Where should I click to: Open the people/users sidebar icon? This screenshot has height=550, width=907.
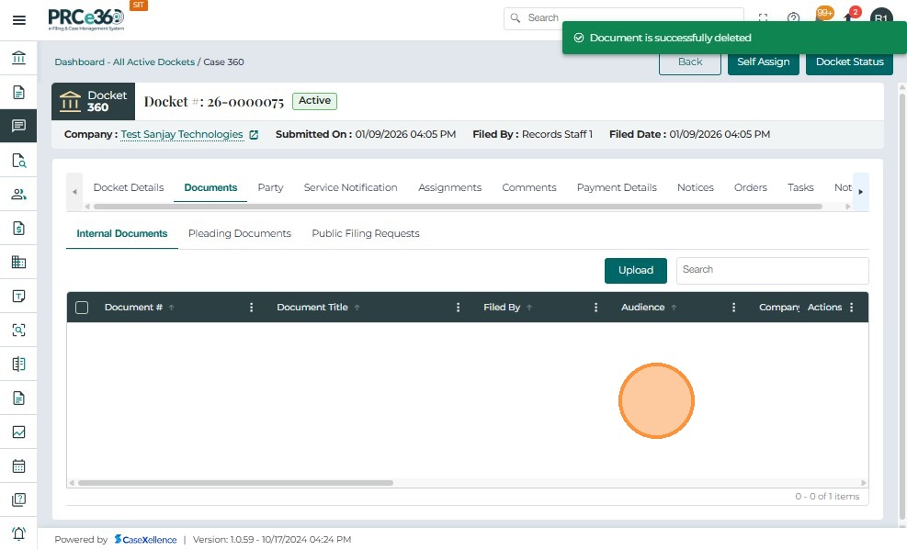18,194
